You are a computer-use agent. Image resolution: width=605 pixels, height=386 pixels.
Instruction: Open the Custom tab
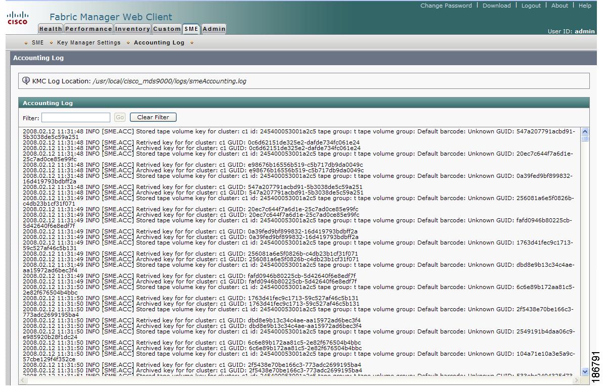[x=167, y=29]
